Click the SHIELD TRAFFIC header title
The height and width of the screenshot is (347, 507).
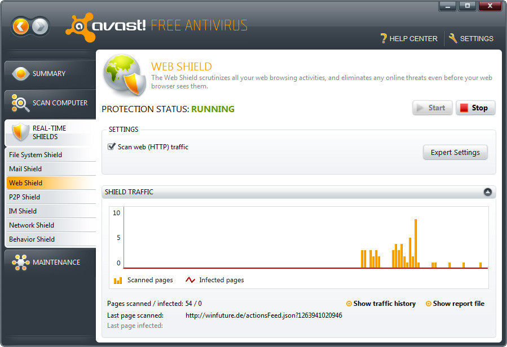[129, 192]
